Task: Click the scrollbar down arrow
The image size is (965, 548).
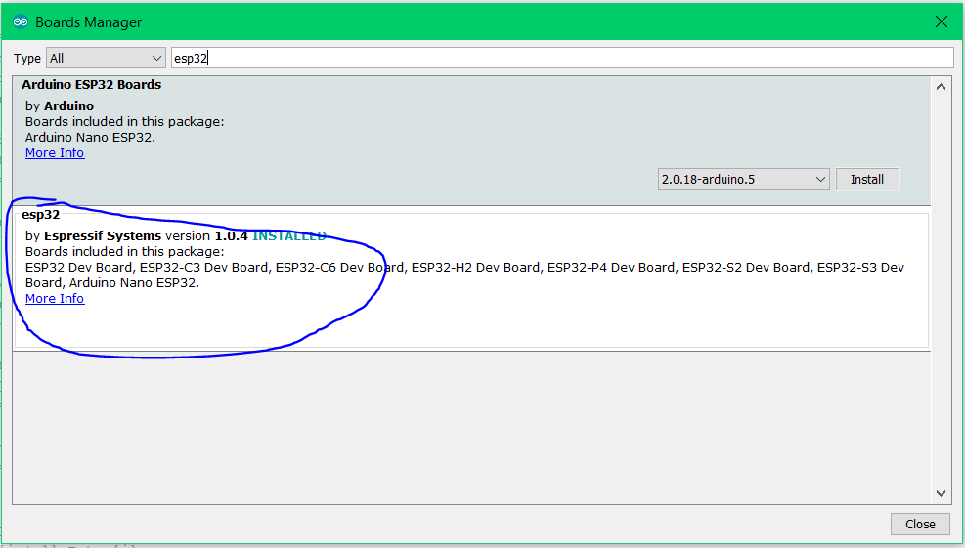Action: coord(941,493)
